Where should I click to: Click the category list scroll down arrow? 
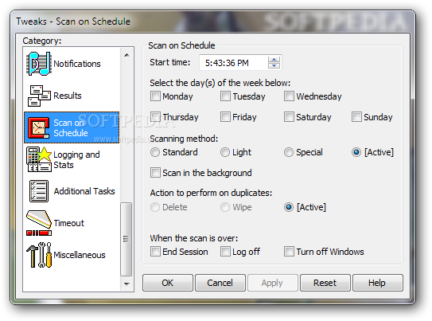tap(126, 284)
